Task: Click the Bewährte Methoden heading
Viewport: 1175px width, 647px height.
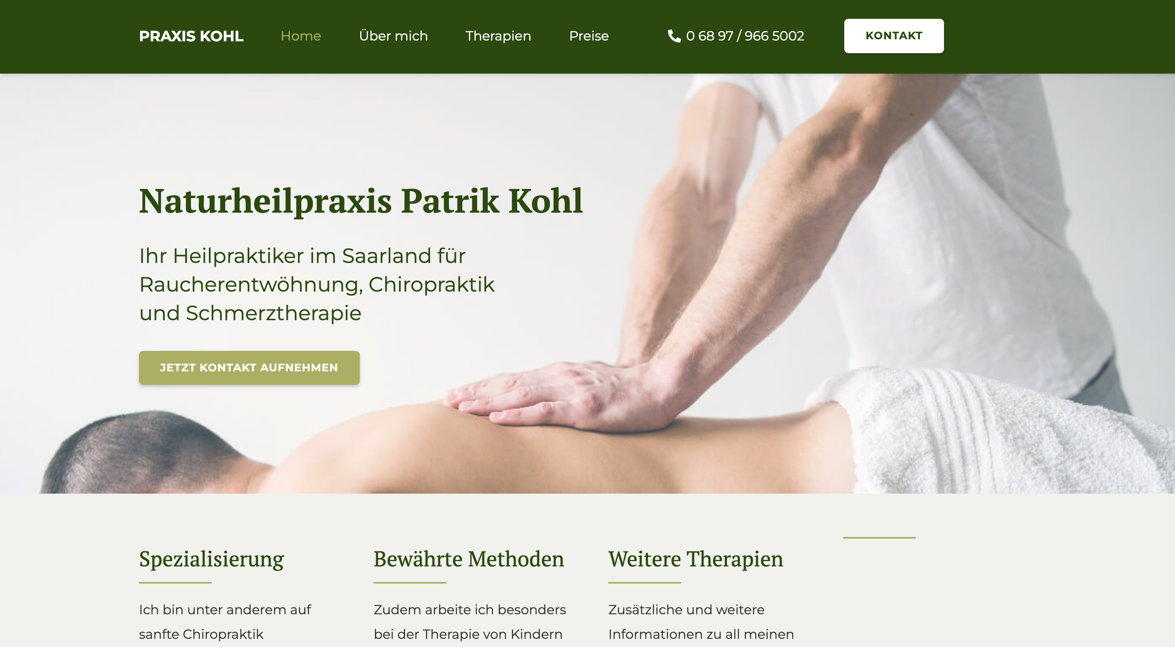Action: tap(469, 559)
